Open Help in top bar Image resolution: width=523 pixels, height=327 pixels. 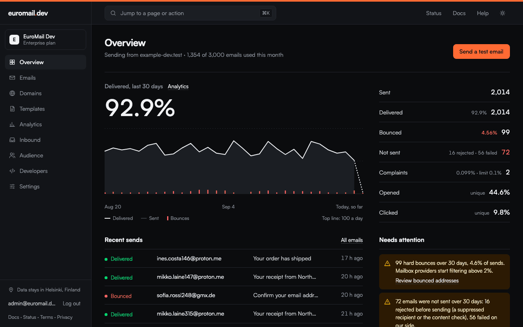coord(483,13)
